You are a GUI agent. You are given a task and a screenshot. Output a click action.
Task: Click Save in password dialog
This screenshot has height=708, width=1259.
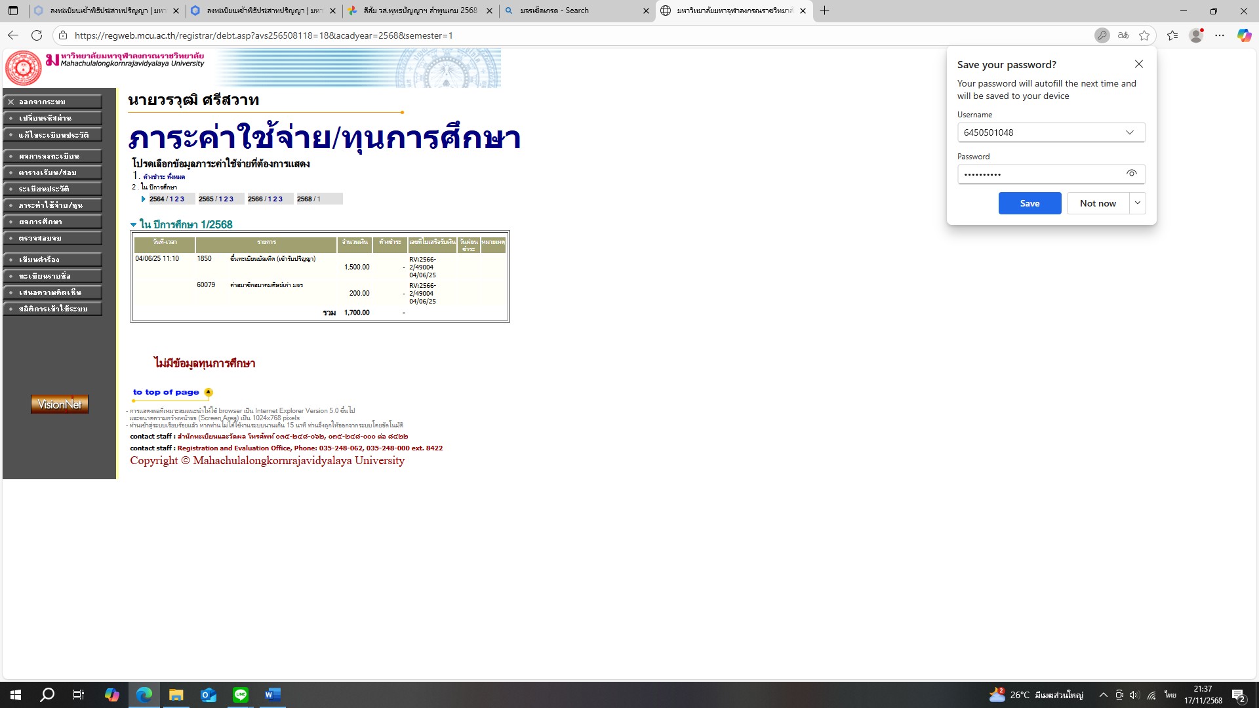click(1029, 203)
